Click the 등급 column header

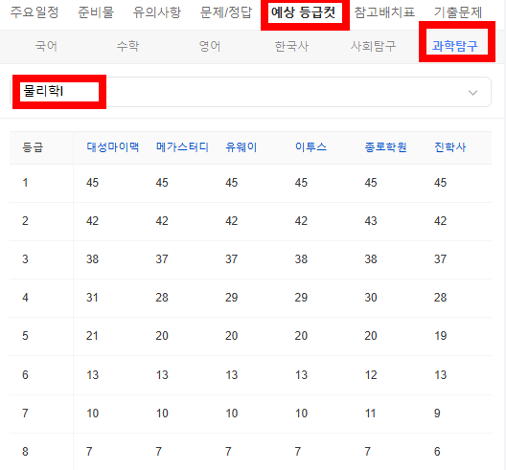pyautogui.click(x=33, y=147)
